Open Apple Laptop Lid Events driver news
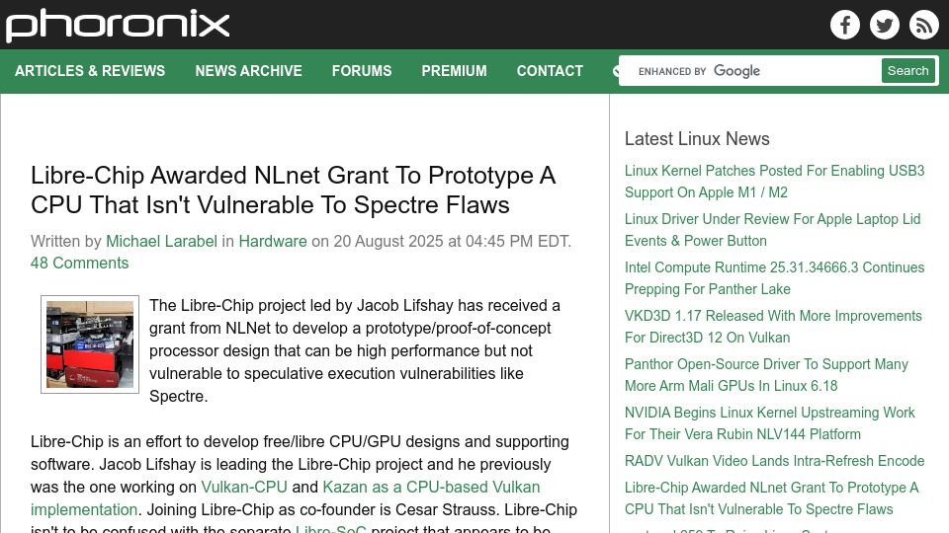The height and width of the screenshot is (533, 949). (772, 230)
